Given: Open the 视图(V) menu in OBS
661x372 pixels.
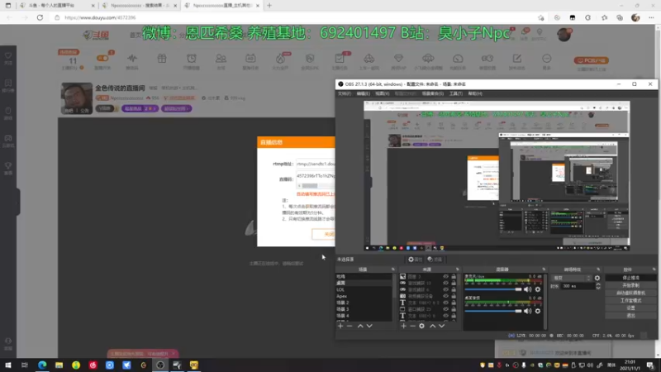Looking at the screenshot, I should coord(382,93).
